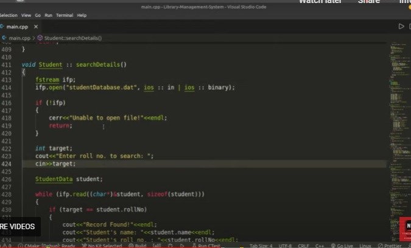Open the Terminal menu
Screen dimensions: 411x248
click(x=65, y=15)
